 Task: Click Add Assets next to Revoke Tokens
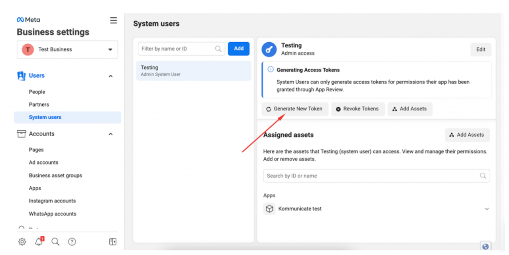click(410, 109)
